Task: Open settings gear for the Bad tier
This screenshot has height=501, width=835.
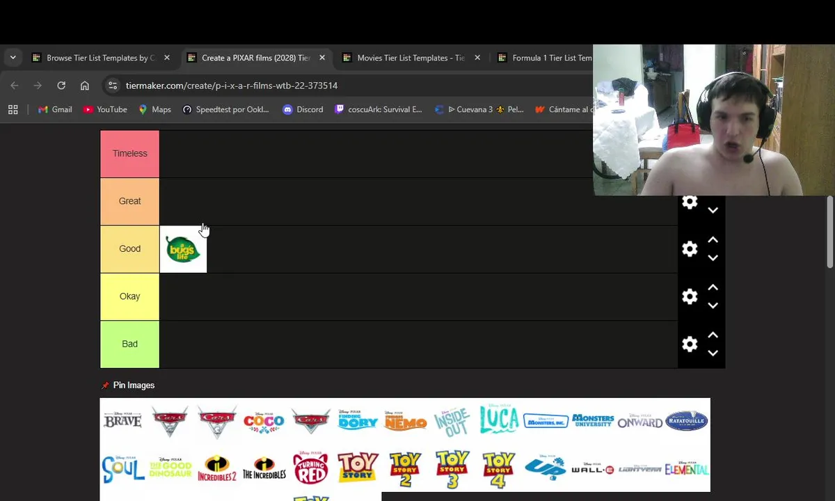Action: 690,344
